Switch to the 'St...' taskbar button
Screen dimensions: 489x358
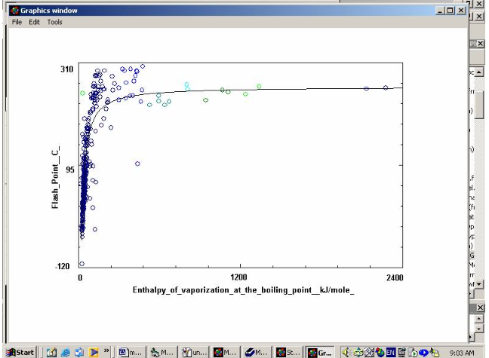[289, 352]
